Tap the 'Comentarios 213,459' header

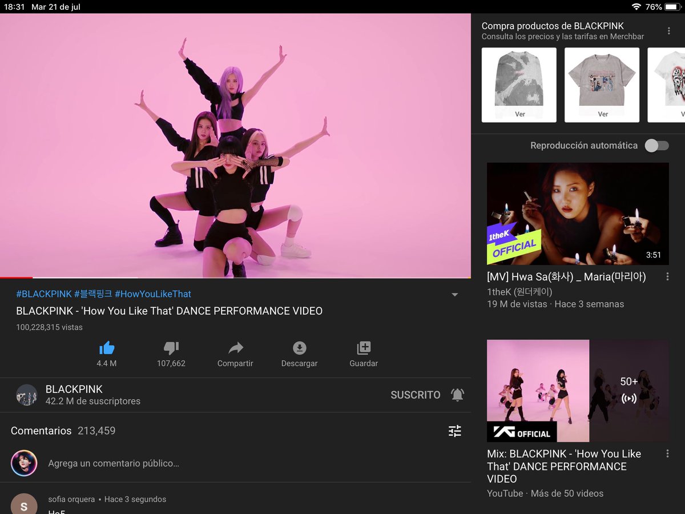pos(63,431)
